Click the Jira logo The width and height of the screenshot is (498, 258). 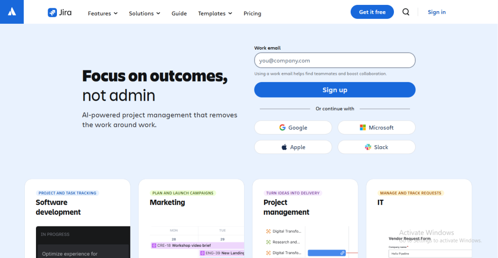(x=59, y=13)
